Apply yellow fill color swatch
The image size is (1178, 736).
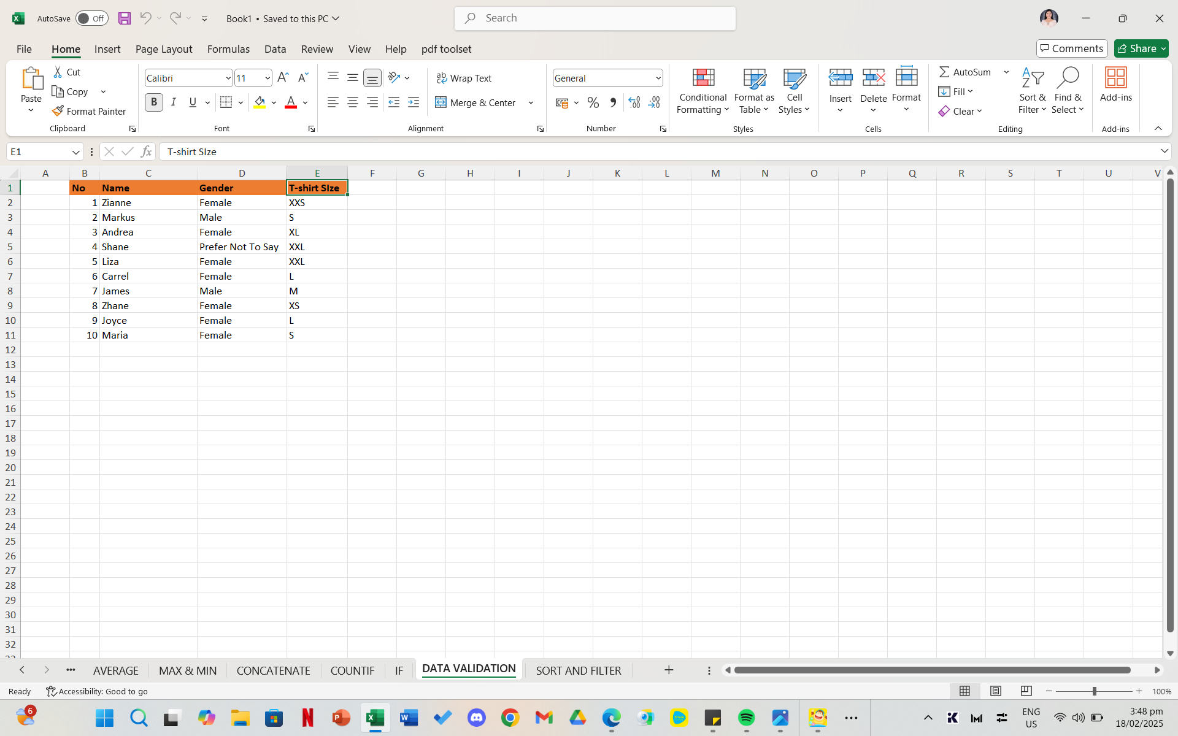coord(260,102)
